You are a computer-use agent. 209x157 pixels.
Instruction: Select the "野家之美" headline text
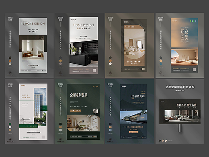tap(184, 35)
